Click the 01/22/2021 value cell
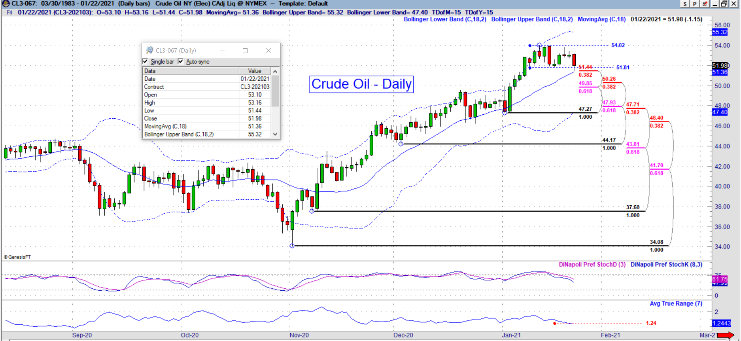The height and width of the screenshot is (341, 741). pyautogui.click(x=255, y=79)
